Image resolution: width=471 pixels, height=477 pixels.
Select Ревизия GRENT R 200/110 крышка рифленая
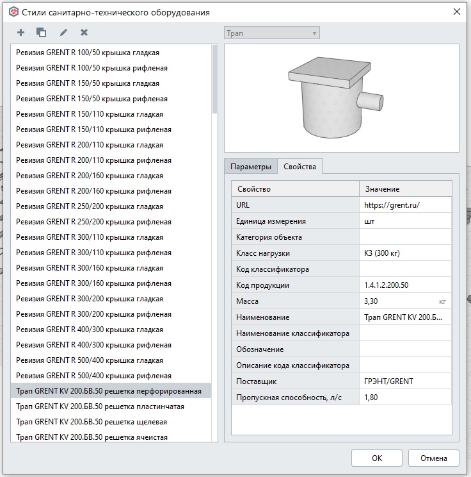(x=111, y=160)
